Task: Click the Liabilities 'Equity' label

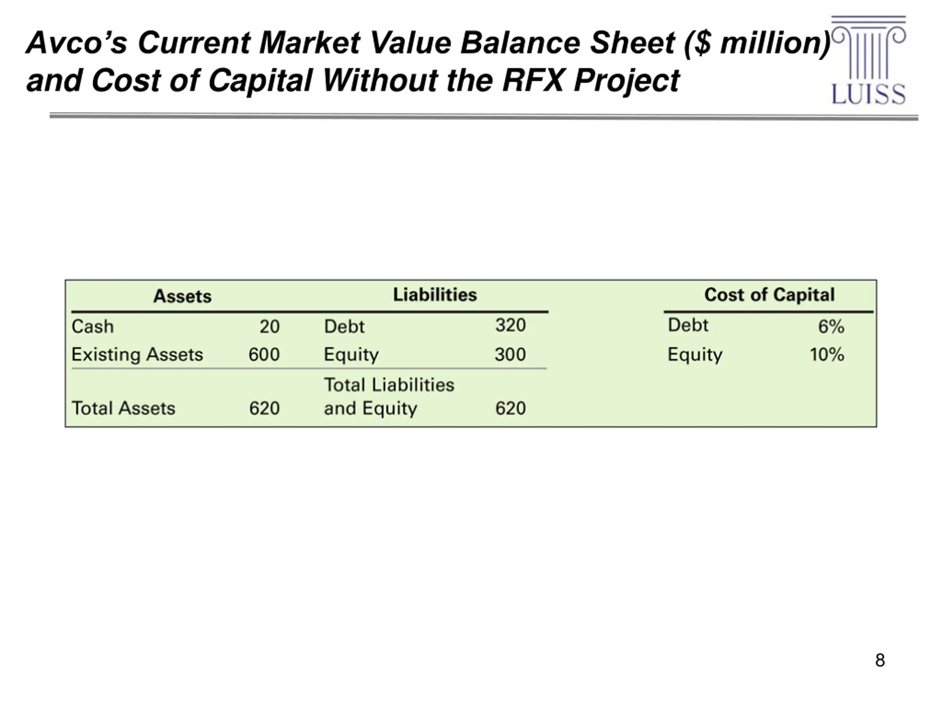Action: [351, 355]
